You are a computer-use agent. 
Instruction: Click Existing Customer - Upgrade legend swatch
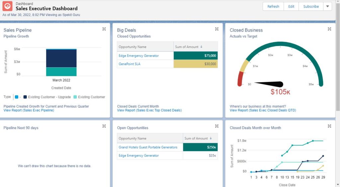(x=25, y=97)
